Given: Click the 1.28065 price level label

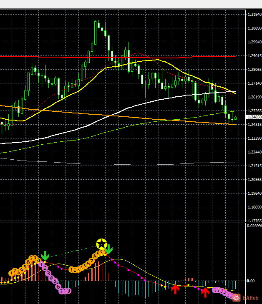Looking at the screenshot, I should click(254, 70).
